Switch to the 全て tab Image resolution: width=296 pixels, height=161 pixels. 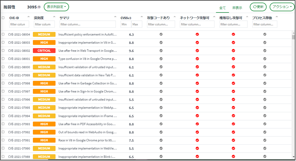click(x=222, y=8)
